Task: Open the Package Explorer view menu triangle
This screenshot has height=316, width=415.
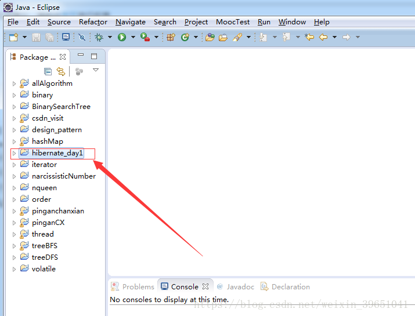Action: [96, 70]
